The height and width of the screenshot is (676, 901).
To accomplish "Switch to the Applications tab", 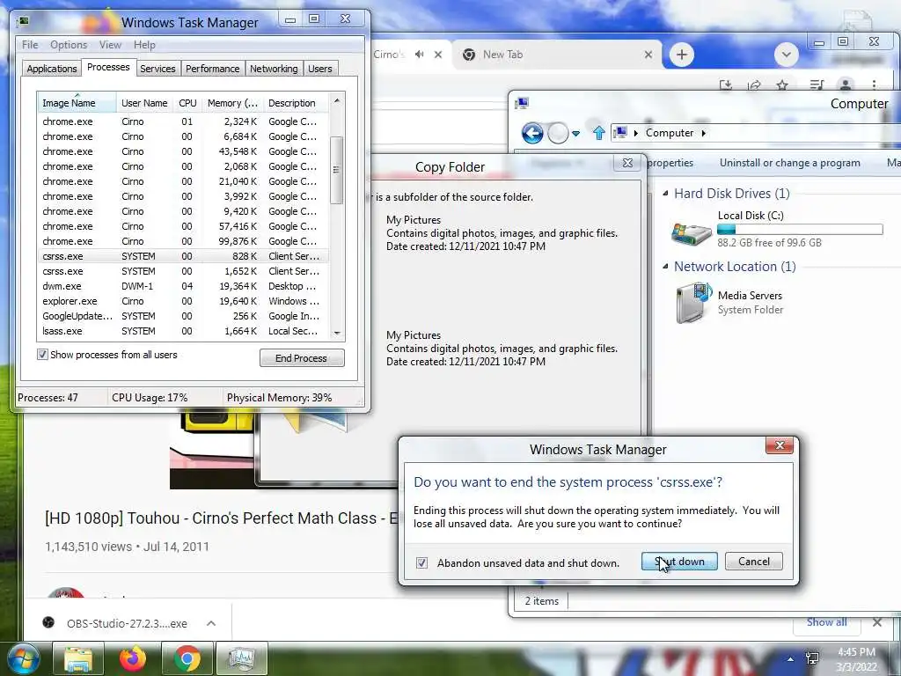I will point(52,69).
